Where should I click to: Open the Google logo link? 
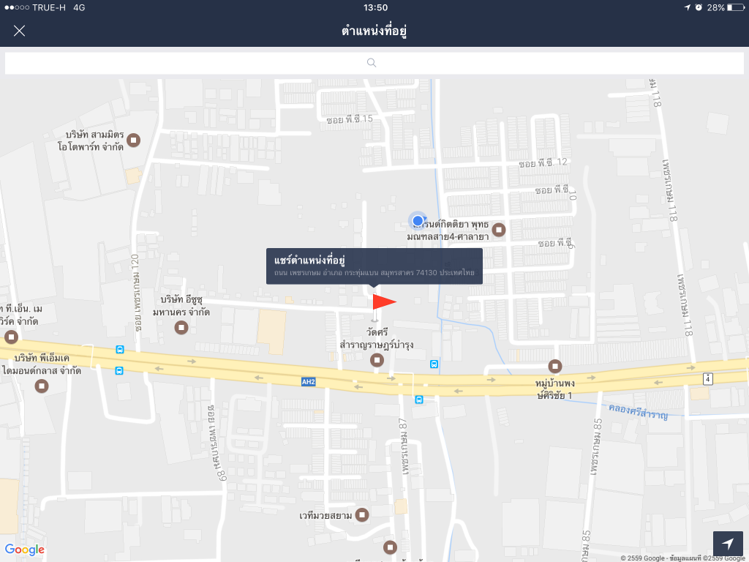[x=25, y=550]
